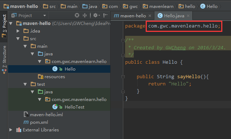
Task: Collapse the main folder
Action: pyautogui.click(x=25, y=46)
